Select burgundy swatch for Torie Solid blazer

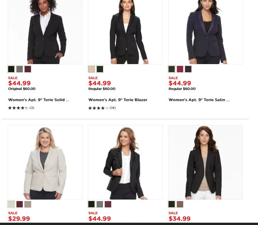pos(28,69)
